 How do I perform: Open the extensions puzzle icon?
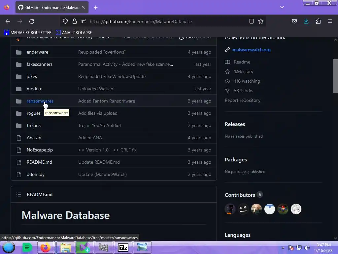click(319, 21)
